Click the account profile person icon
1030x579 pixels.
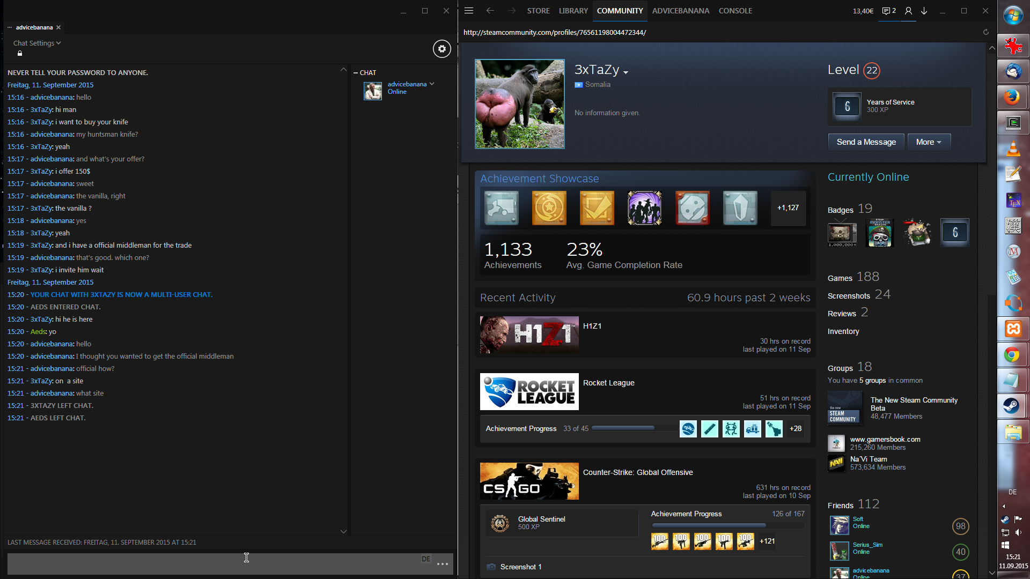pos(908,11)
